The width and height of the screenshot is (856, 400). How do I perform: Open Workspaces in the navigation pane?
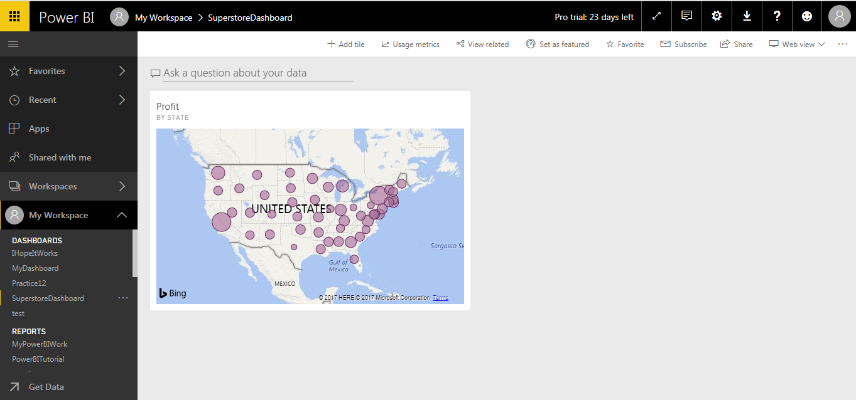(68, 187)
